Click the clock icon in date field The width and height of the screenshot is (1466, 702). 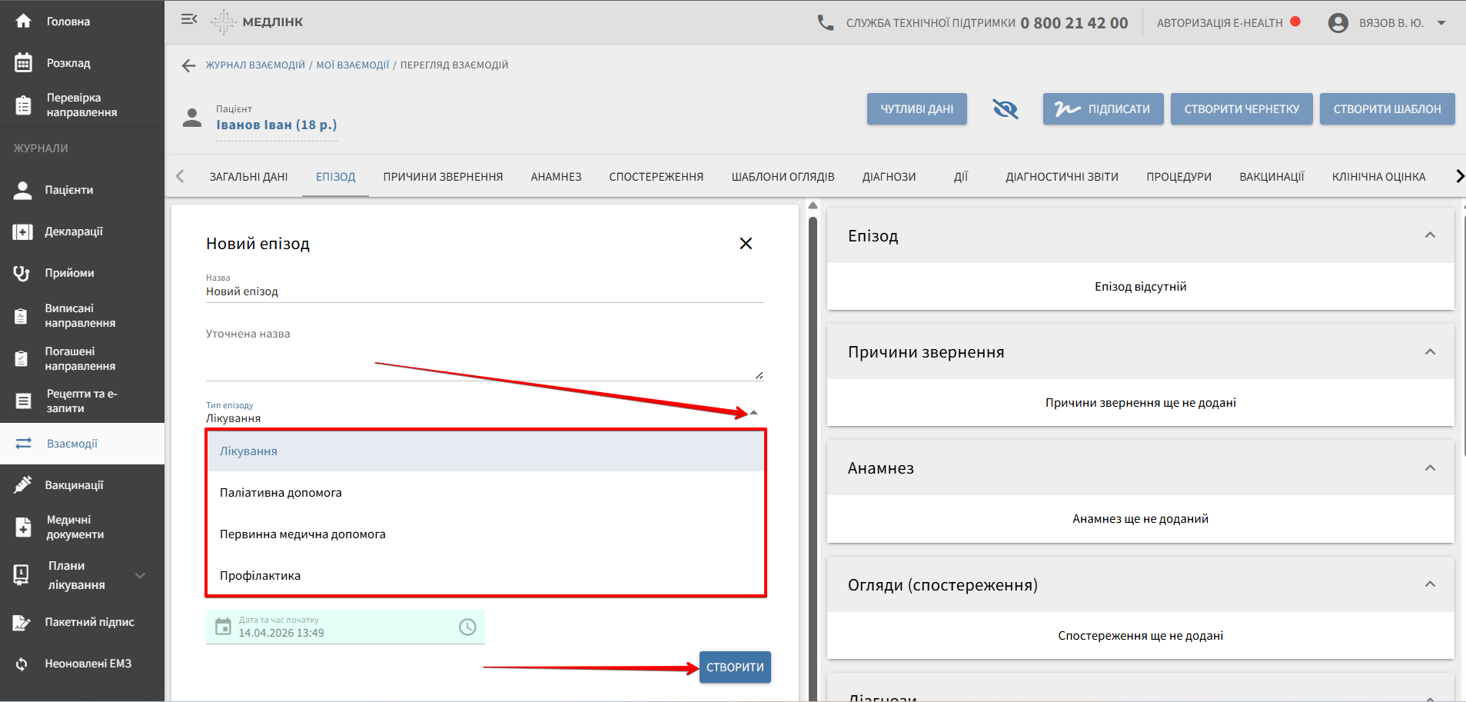point(467,627)
